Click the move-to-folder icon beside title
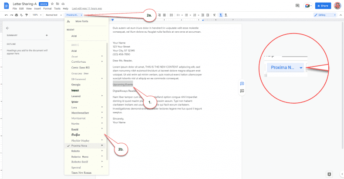344x179 pixels. (x=57, y=4)
